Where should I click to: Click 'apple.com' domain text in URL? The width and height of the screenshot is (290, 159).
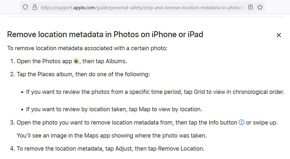coord(84,8)
